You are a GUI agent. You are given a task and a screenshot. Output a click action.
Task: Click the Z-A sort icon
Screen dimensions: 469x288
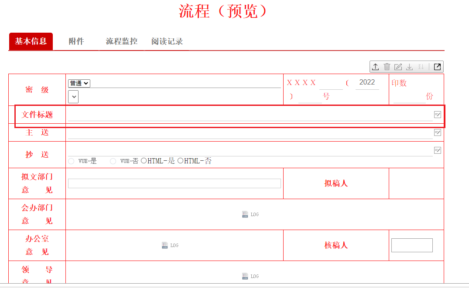421,67
